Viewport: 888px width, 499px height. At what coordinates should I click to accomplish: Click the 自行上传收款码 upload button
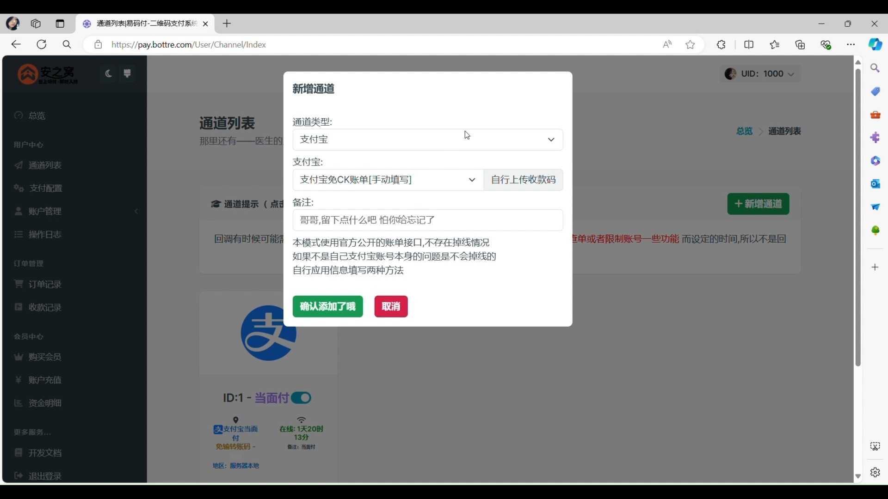(523, 180)
